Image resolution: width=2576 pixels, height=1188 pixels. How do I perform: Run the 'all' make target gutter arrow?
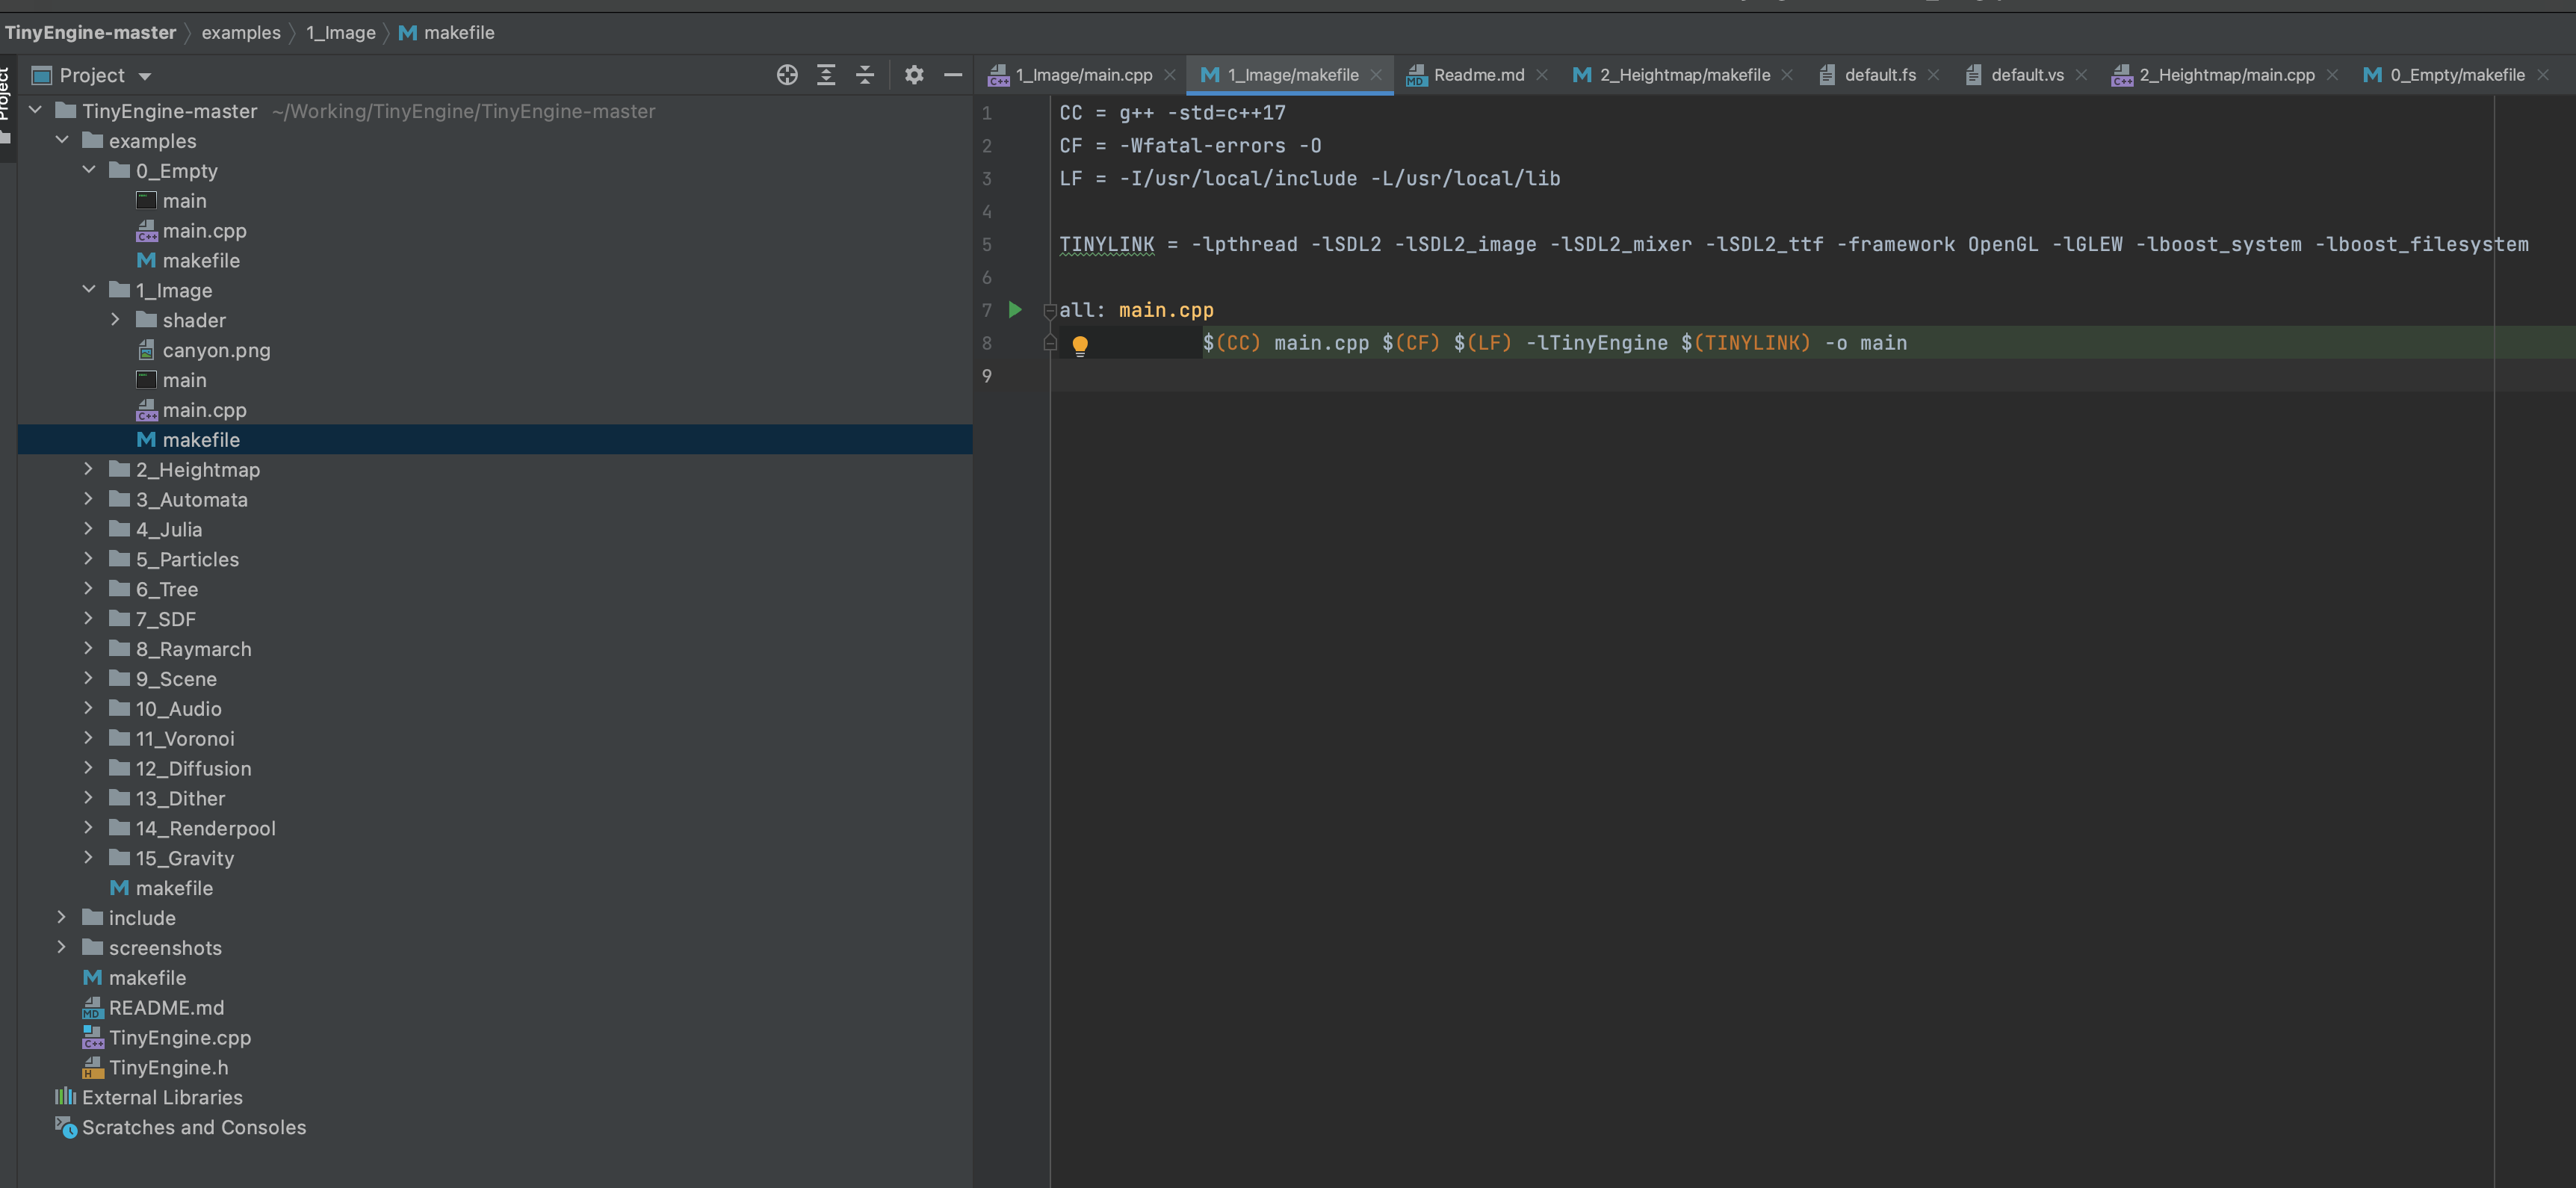(1015, 310)
